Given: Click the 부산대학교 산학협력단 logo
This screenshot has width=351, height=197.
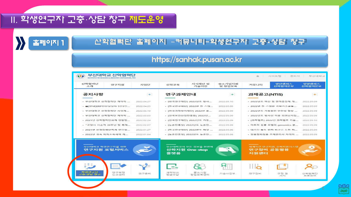Looking at the screenshot, I should [x=106, y=76].
